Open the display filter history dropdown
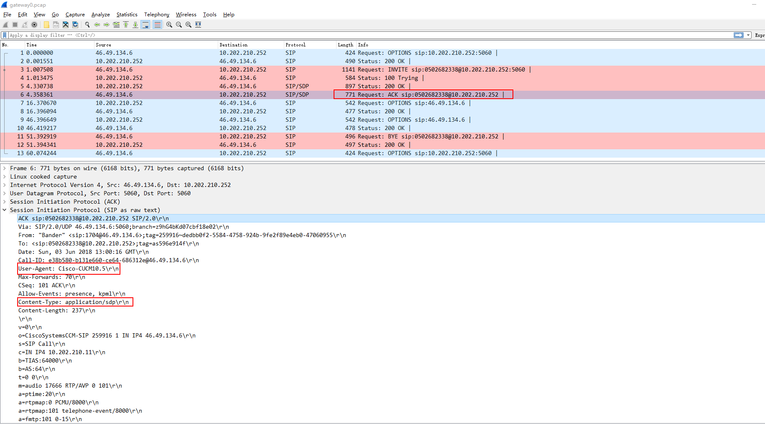Screen dimensions: 765x424 (748, 35)
